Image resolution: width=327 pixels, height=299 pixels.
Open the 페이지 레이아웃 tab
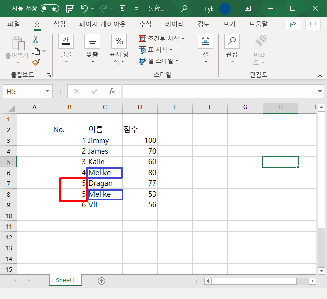[x=102, y=24]
